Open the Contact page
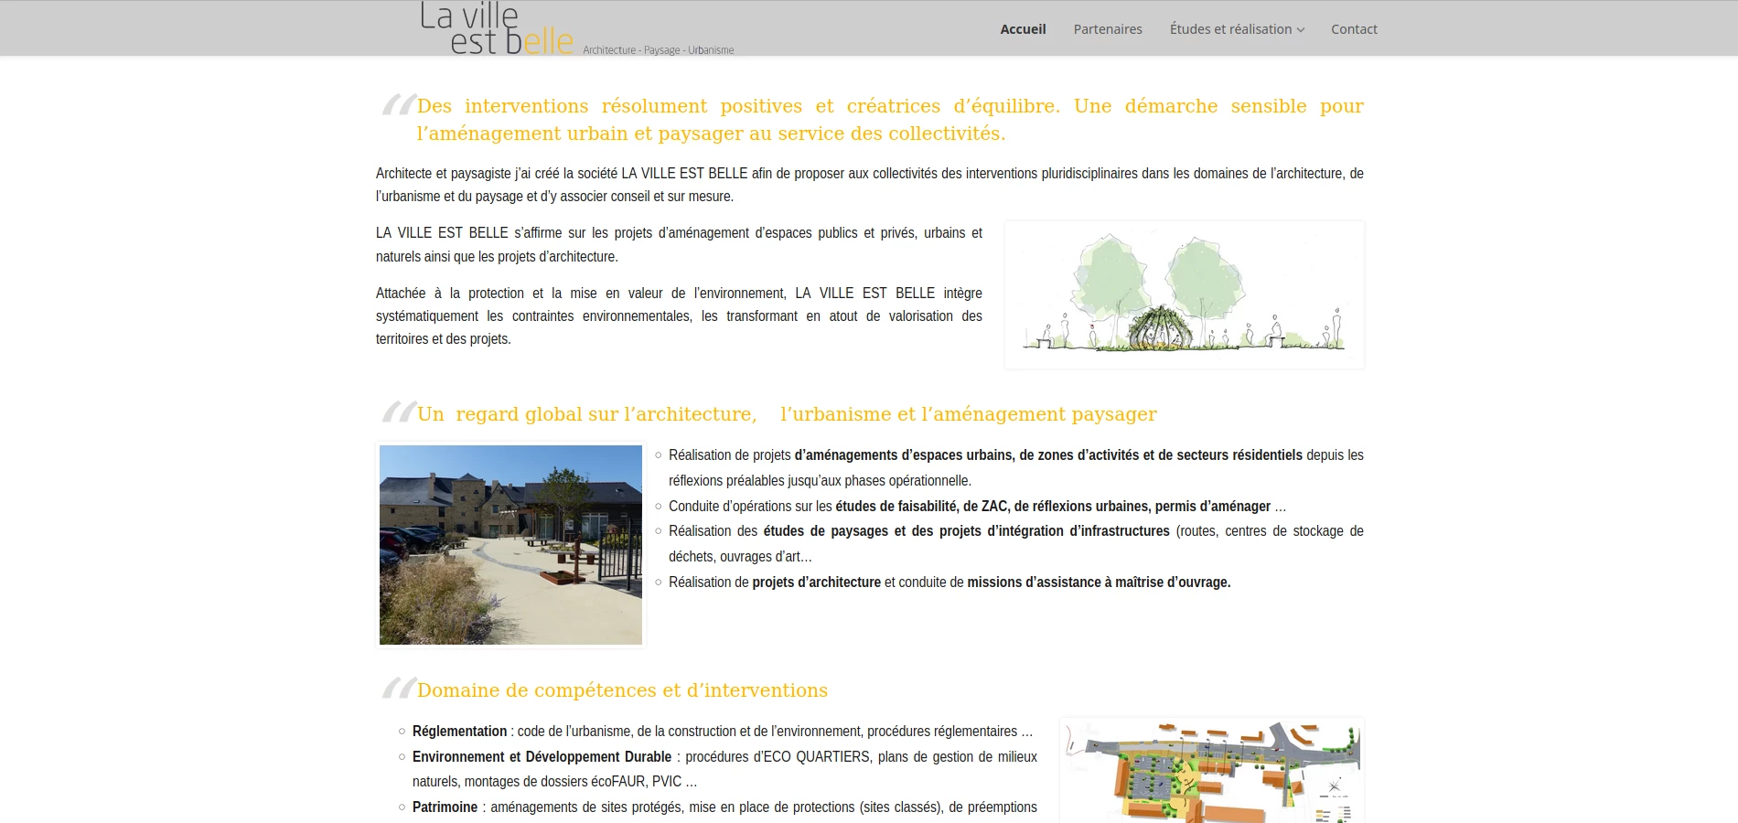 click(x=1354, y=29)
